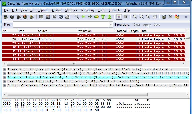
Task: Open the Analyze menu
Action: 57,10
